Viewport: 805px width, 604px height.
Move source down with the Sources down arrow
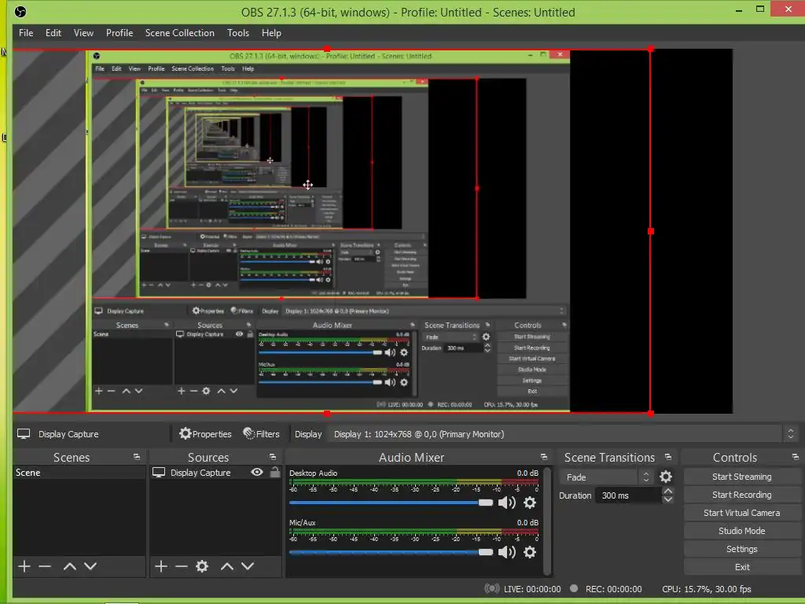click(x=248, y=566)
